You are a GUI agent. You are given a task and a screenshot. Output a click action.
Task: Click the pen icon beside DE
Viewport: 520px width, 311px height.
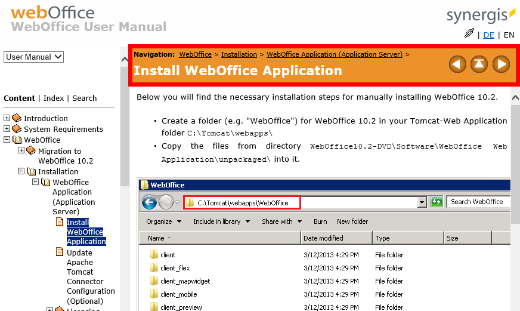pos(469,33)
